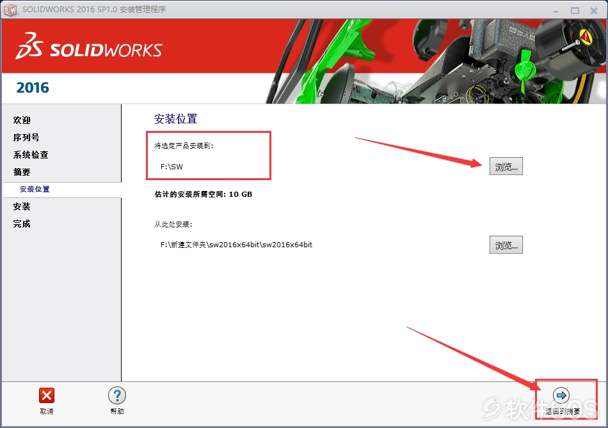Click the 将选定产品安装到 label

tap(184, 146)
